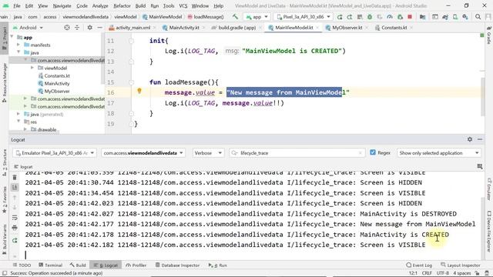Click the Profile app gauge icon

click(x=390, y=17)
